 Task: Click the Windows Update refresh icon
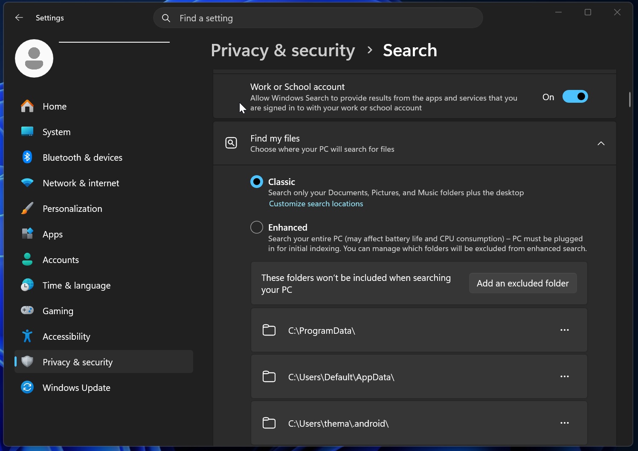(x=27, y=387)
